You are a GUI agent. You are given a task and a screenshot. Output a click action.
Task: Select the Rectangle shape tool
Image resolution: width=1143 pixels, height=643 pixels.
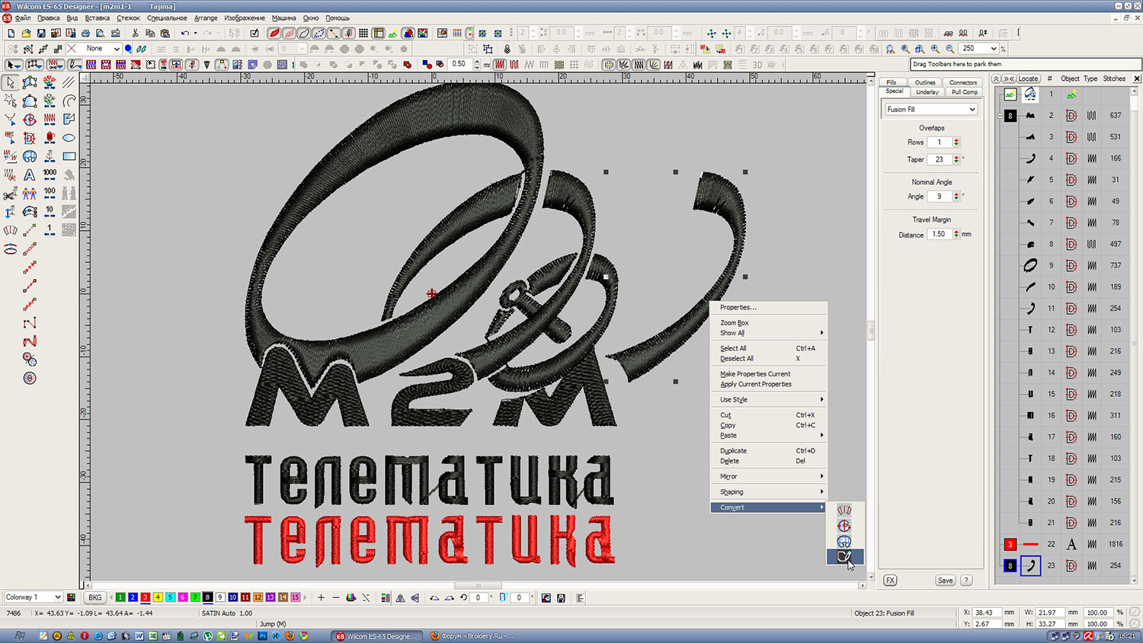click(x=69, y=156)
